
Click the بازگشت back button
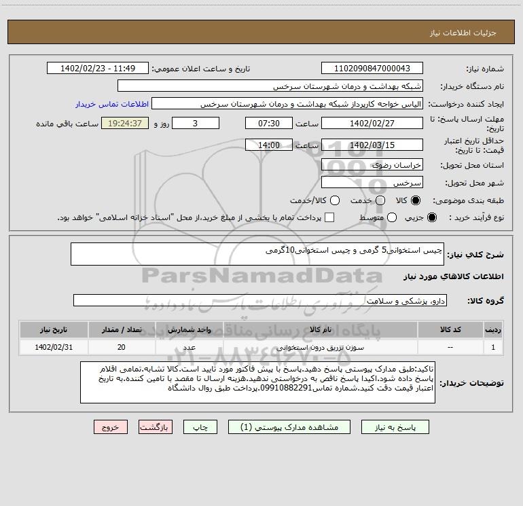point(156,427)
